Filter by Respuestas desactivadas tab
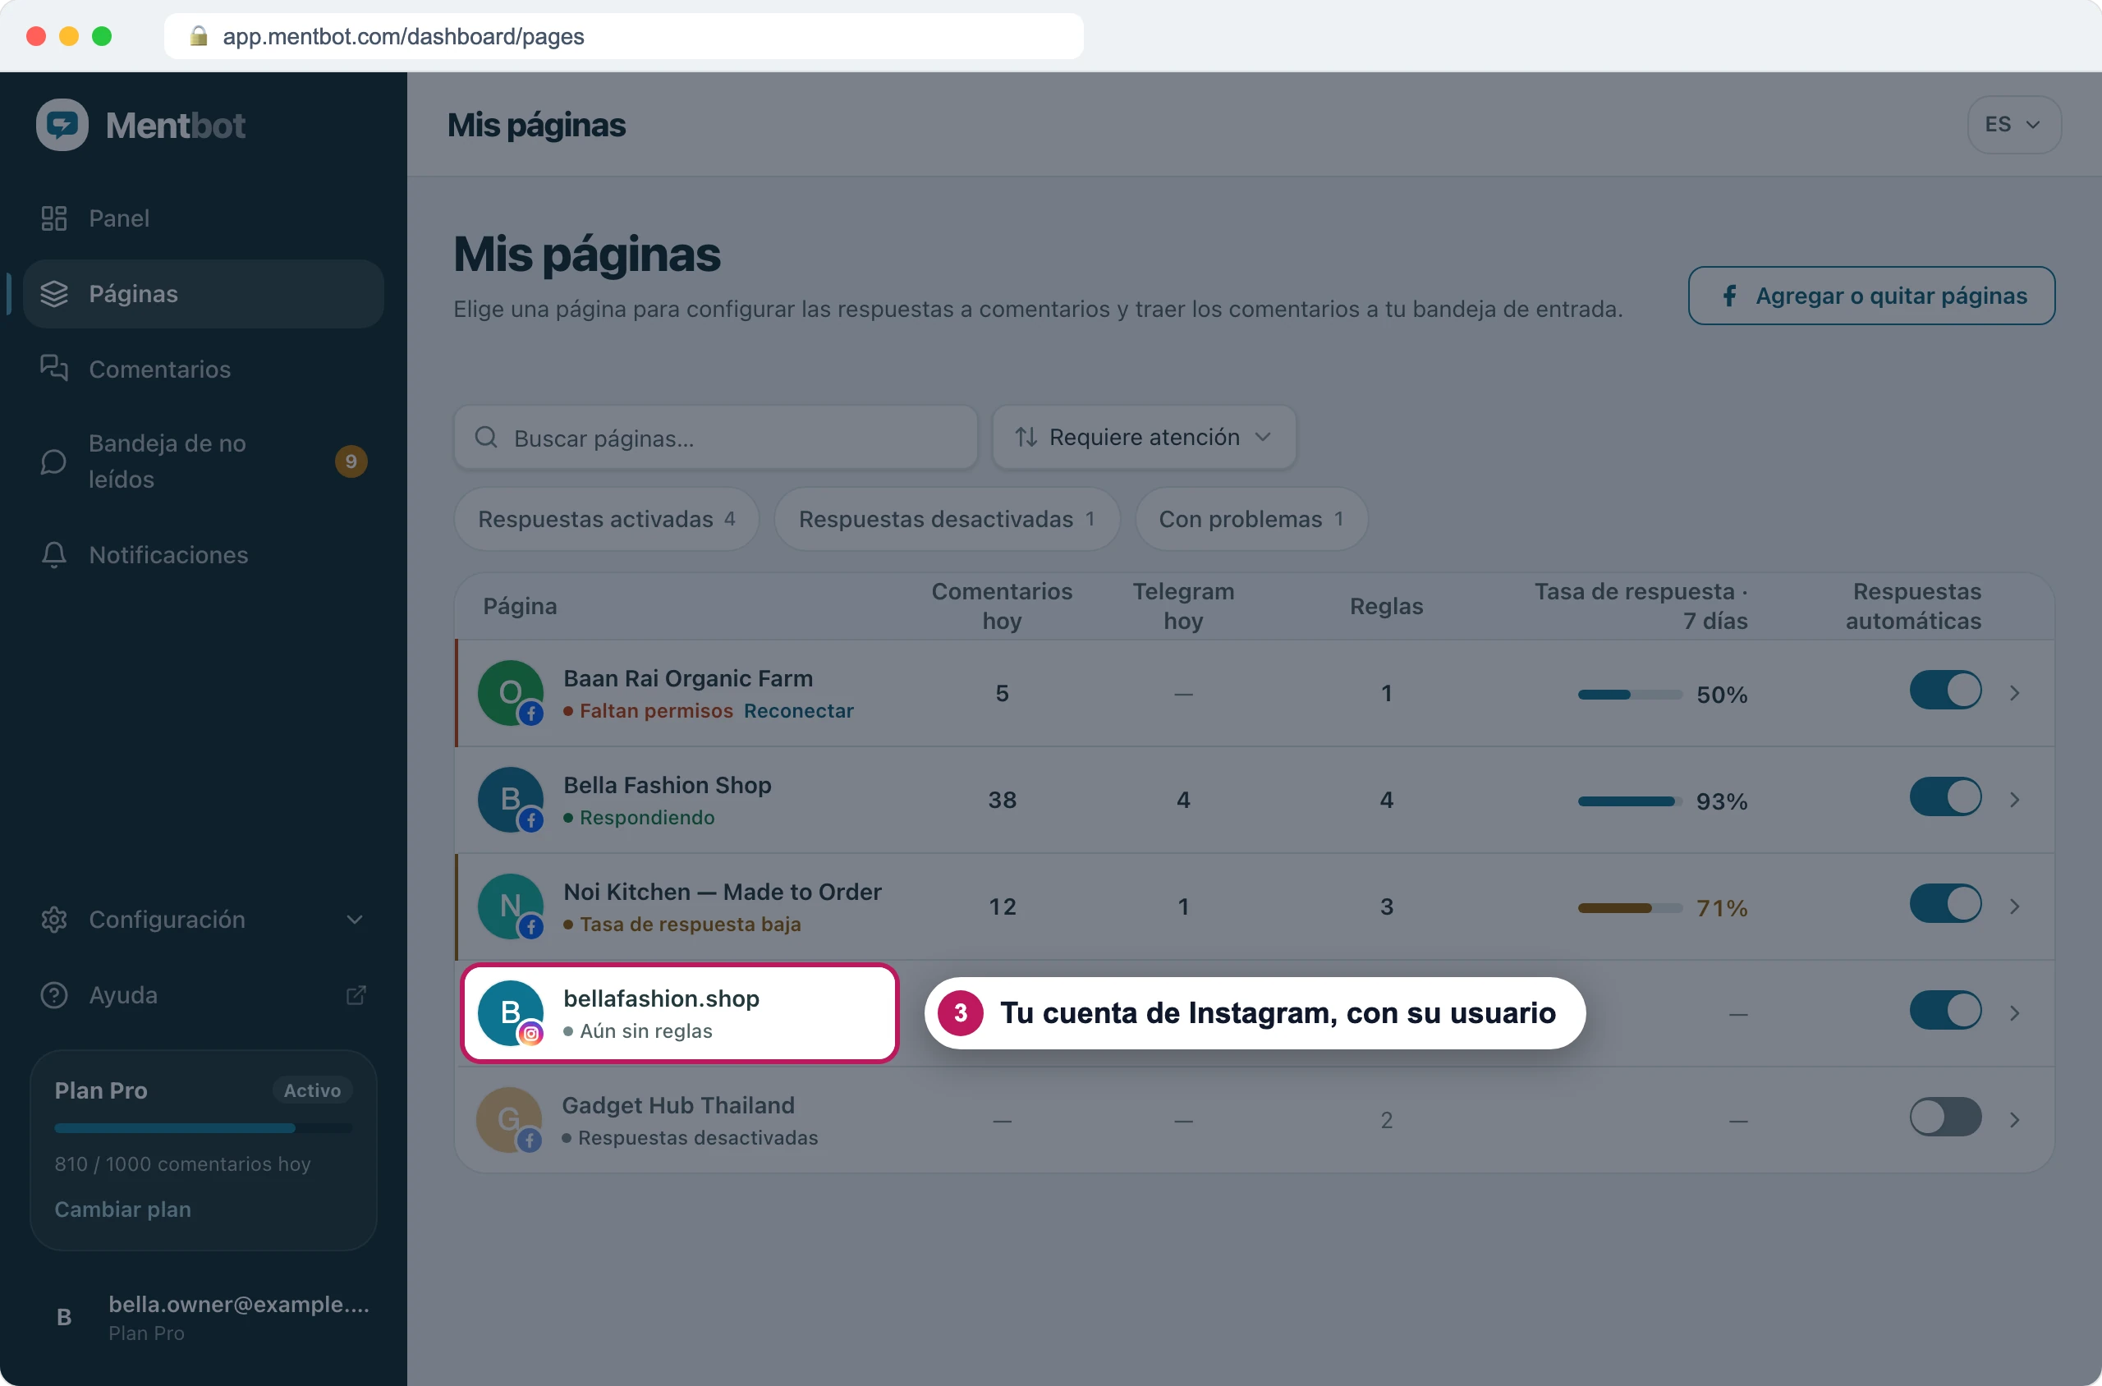The width and height of the screenshot is (2102, 1386). coord(948,519)
